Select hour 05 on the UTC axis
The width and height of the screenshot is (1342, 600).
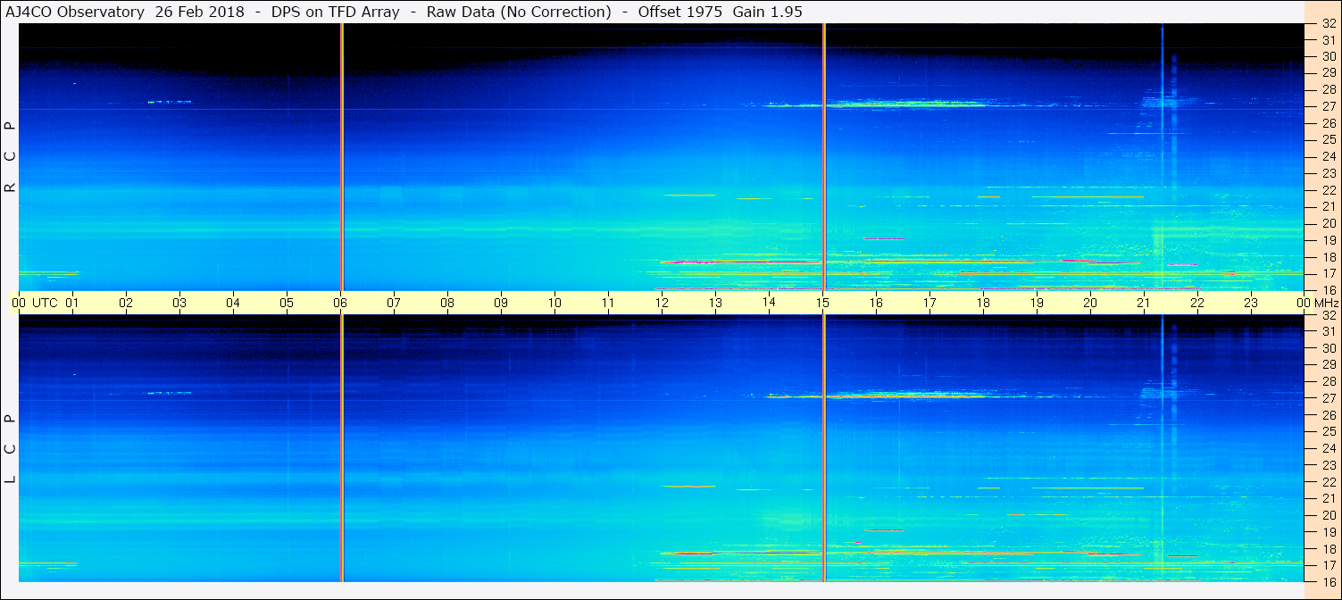[287, 303]
